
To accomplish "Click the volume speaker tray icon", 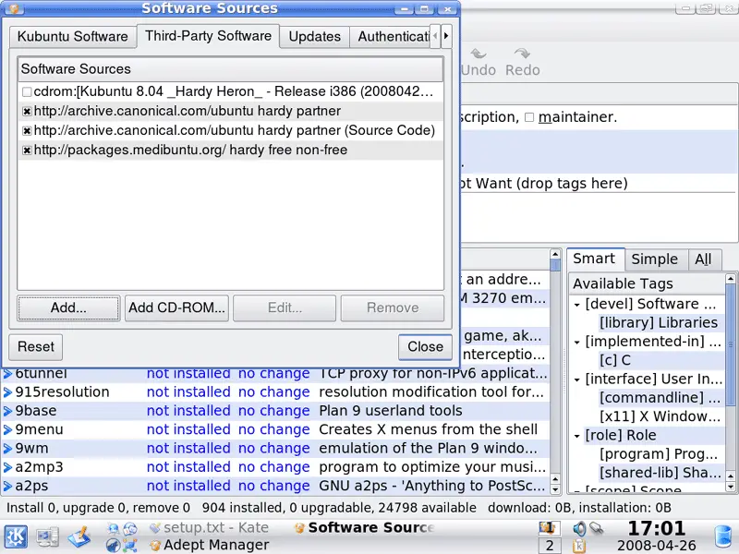I will 579,528.
